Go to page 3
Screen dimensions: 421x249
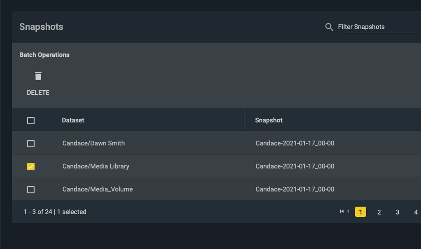[397, 212]
